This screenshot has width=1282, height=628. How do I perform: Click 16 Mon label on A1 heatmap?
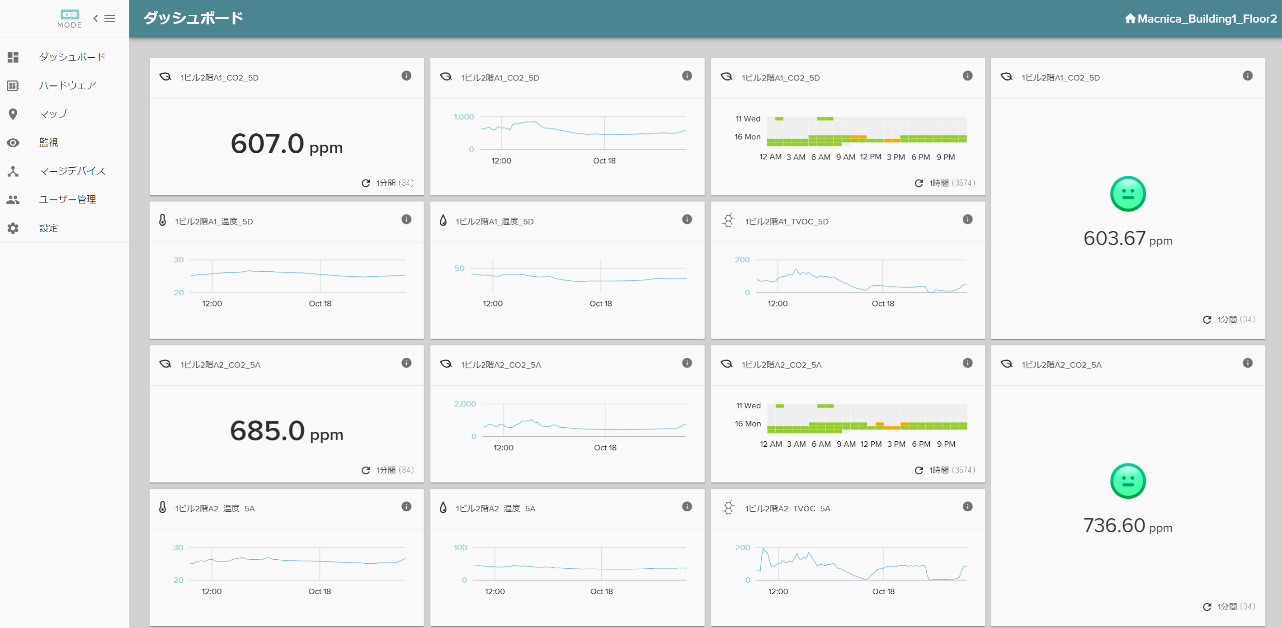coord(747,137)
